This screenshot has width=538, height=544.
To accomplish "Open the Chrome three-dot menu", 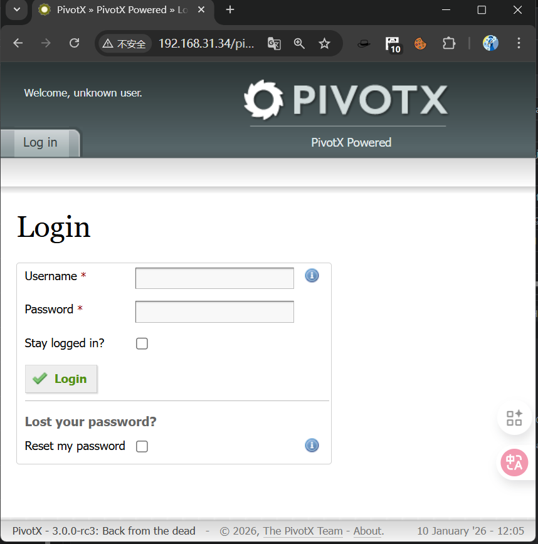I will click(519, 43).
